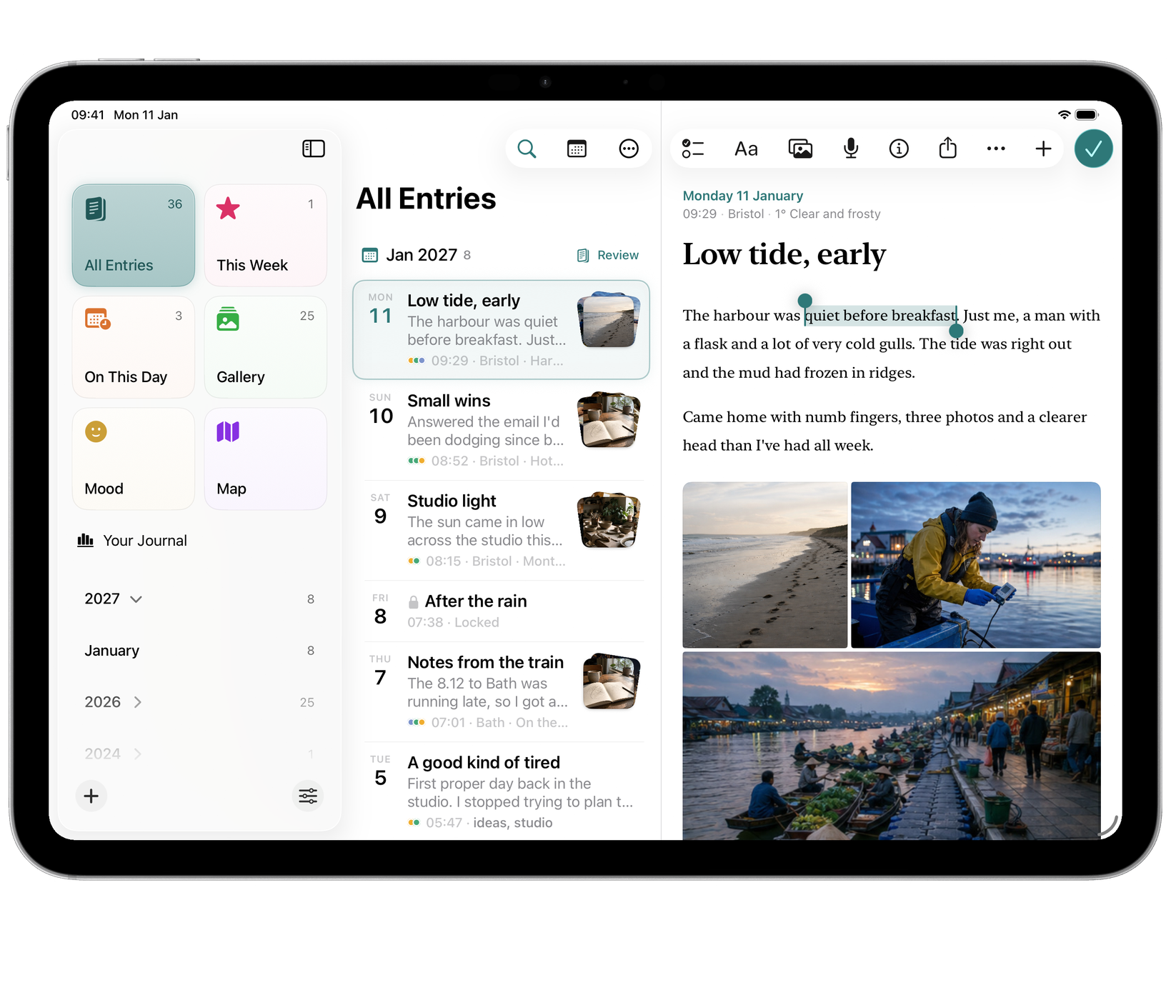This screenshot has width=1171, height=1000.
Task: Start audio recording with the microphone
Action: point(851,149)
